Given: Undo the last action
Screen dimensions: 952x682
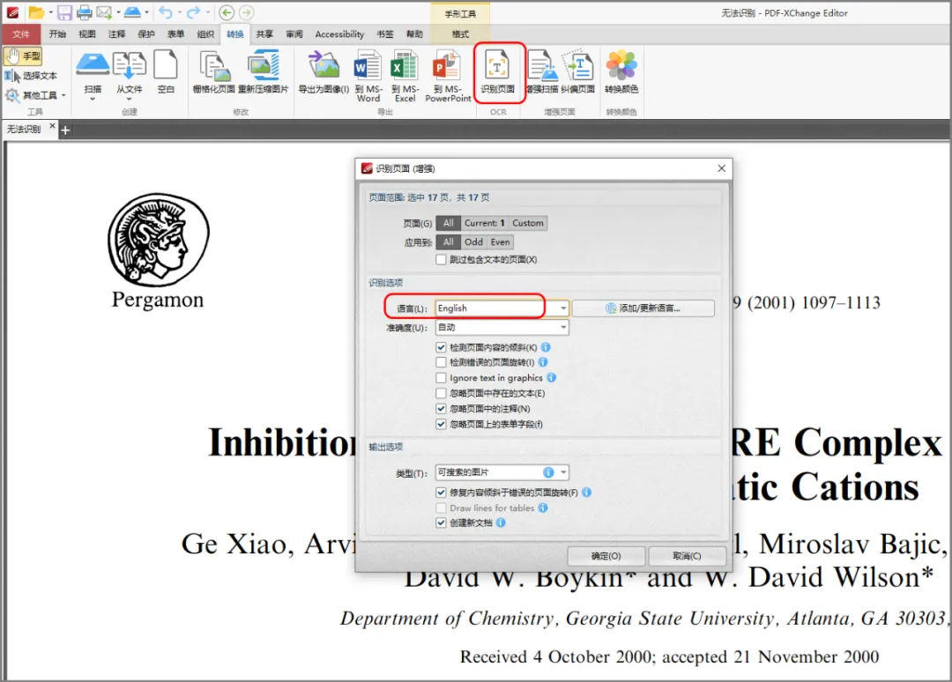Looking at the screenshot, I should pos(165,12).
